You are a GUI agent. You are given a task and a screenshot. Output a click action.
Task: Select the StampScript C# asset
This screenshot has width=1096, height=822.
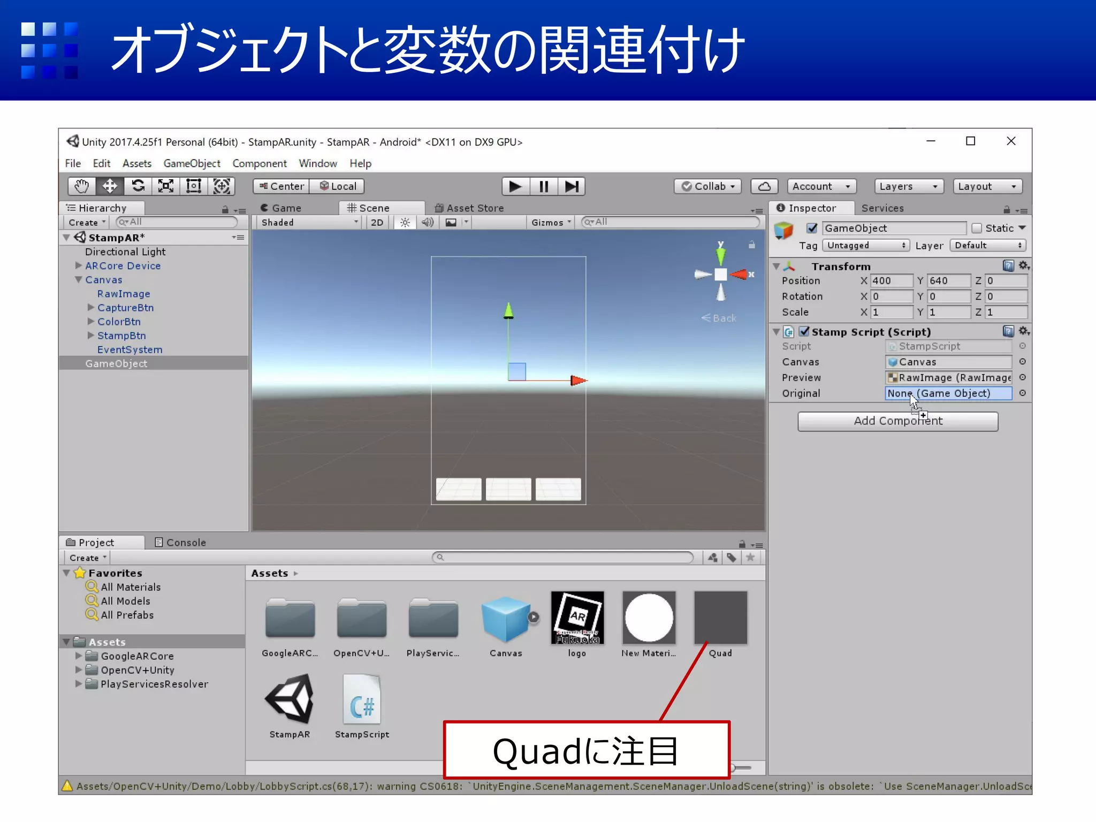(x=362, y=699)
